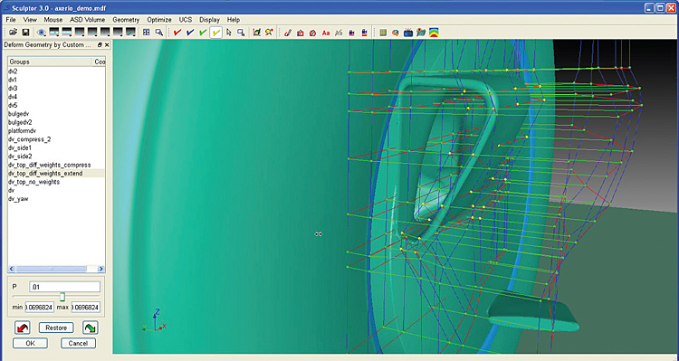The width and height of the screenshot is (679, 361).
Task: Open the ASD Volume menu
Action: click(88, 20)
